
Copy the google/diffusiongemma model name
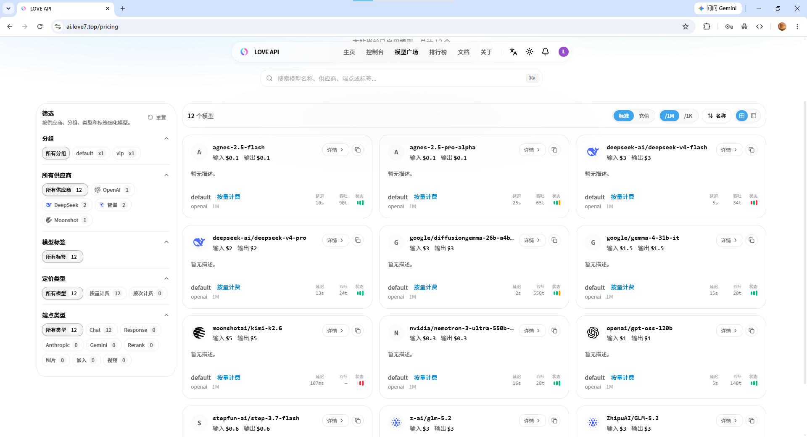point(554,240)
